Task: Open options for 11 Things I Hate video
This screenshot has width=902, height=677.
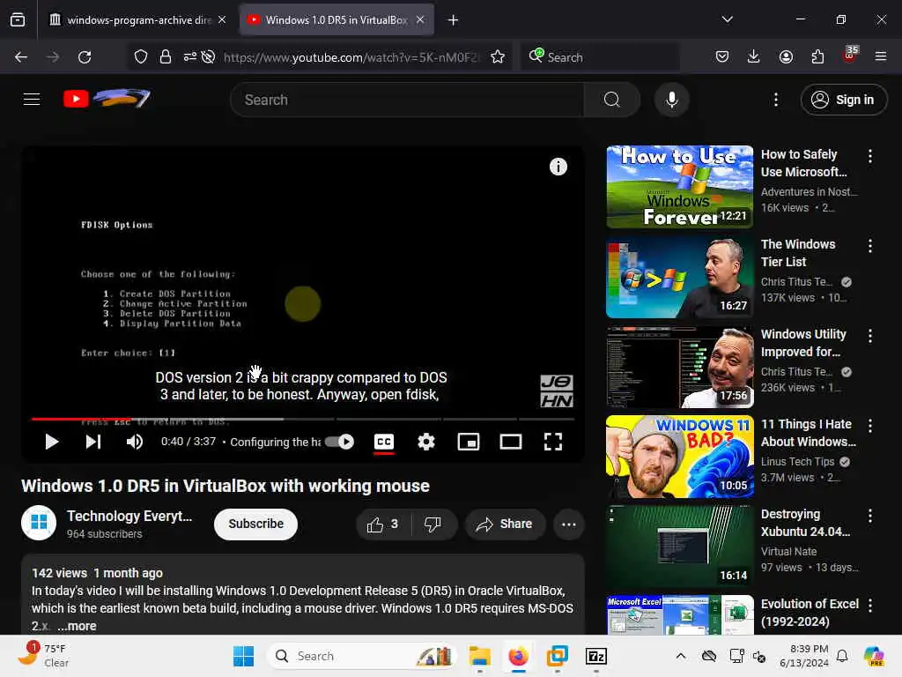Action: tap(869, 426)
